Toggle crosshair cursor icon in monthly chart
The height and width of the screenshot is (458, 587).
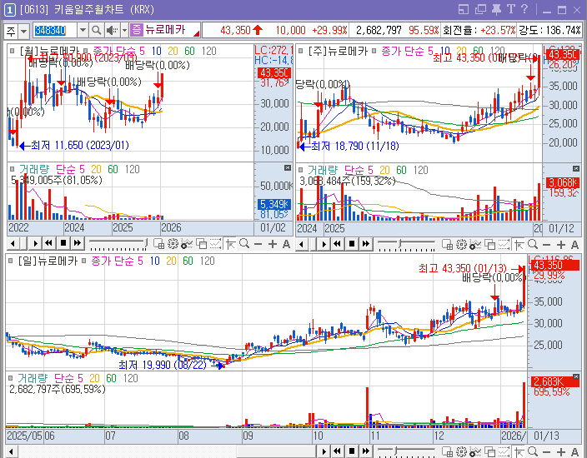(x=231, y=244)
